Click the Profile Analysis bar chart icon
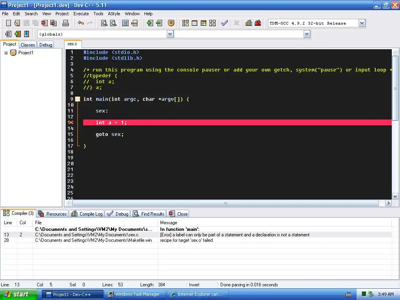Screen dimensions: 400x300 point(249,23)
